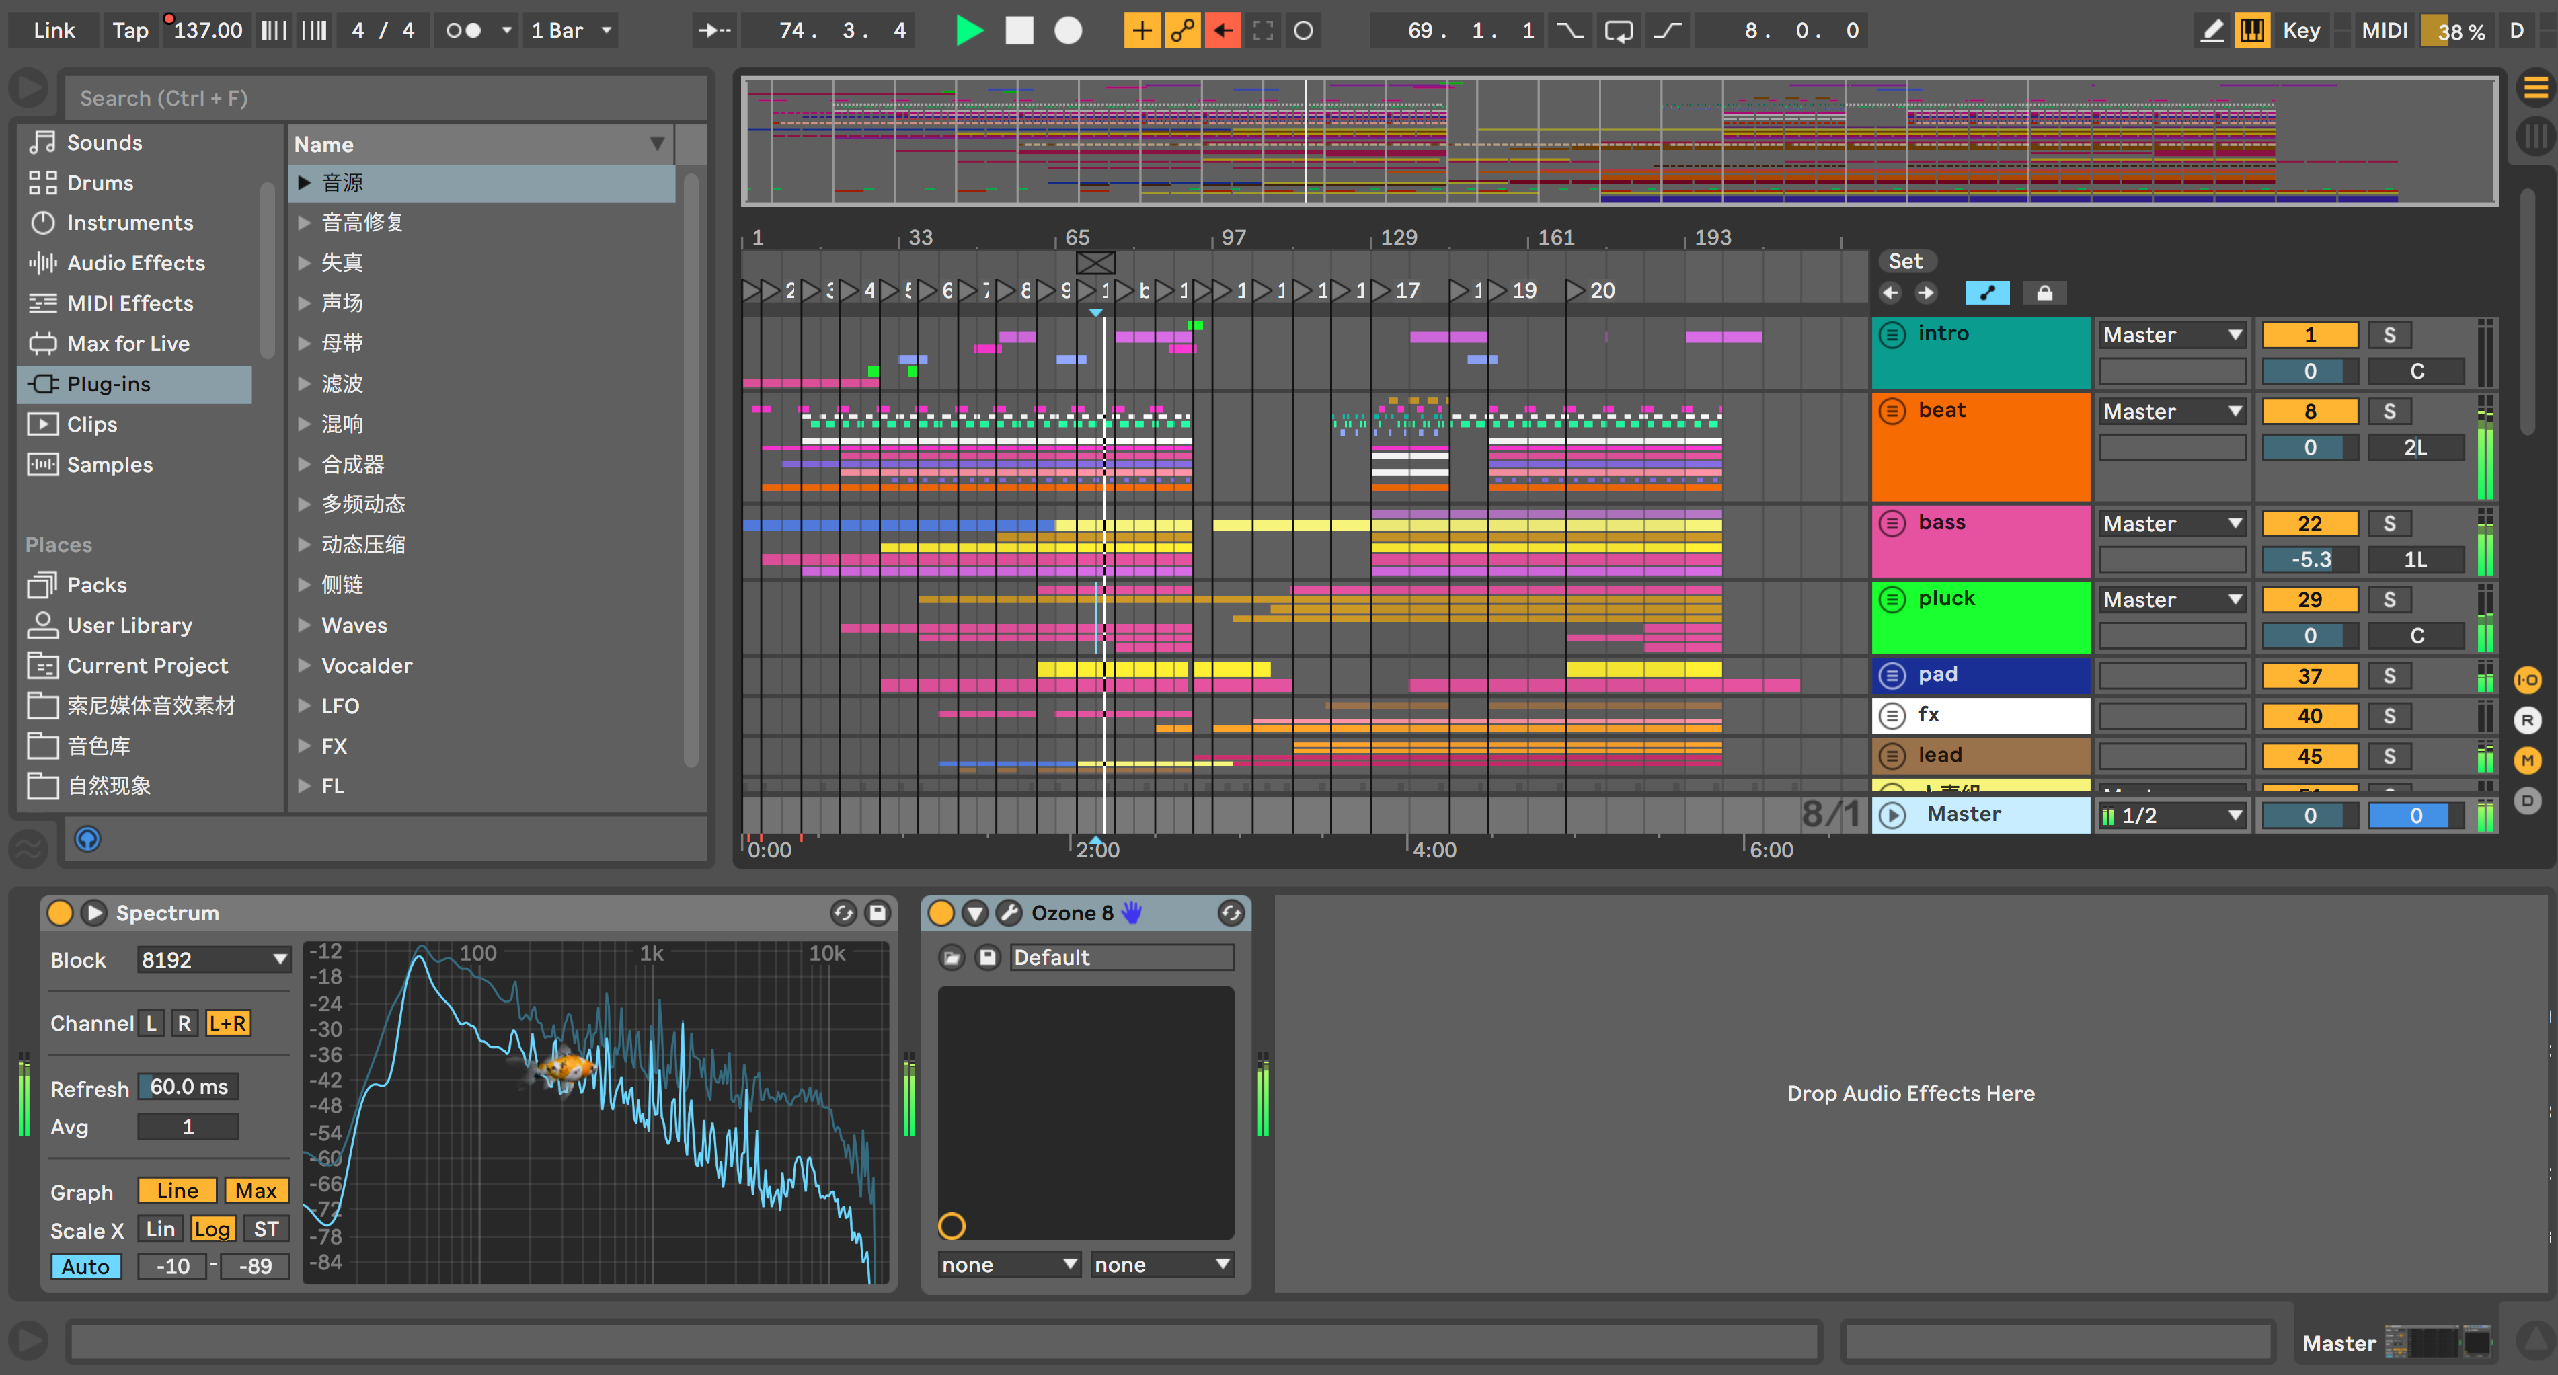Open the intro track Master output dropdown

(2173, 336)
